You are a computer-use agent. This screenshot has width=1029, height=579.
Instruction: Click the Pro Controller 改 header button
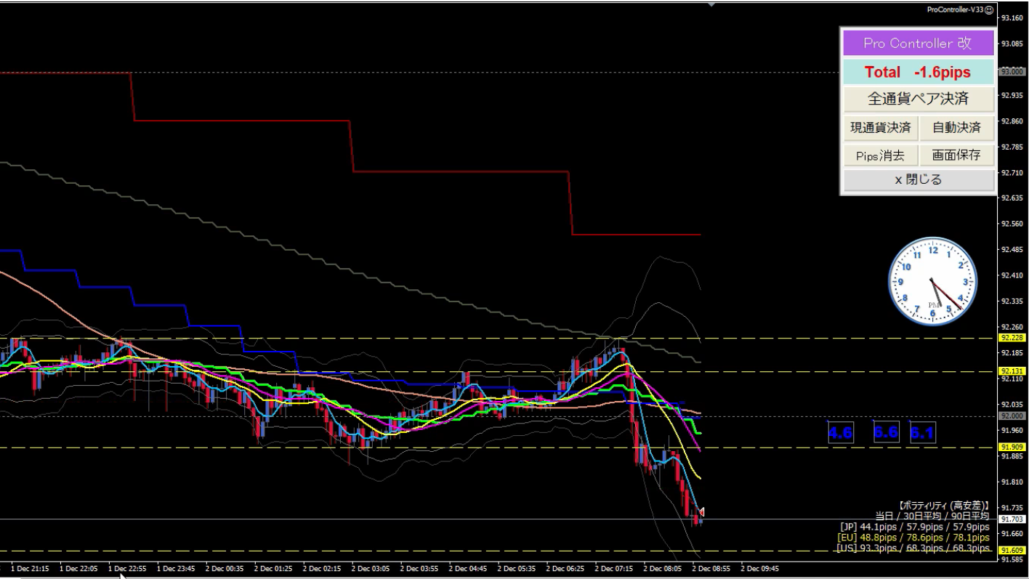click(x=918, y=44)
